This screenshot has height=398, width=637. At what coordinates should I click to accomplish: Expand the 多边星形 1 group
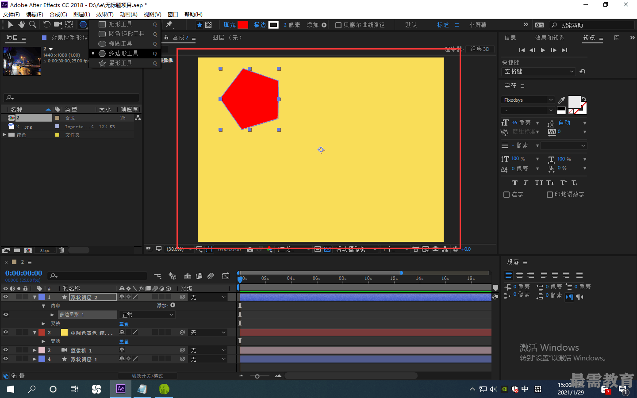click(52, 315)
